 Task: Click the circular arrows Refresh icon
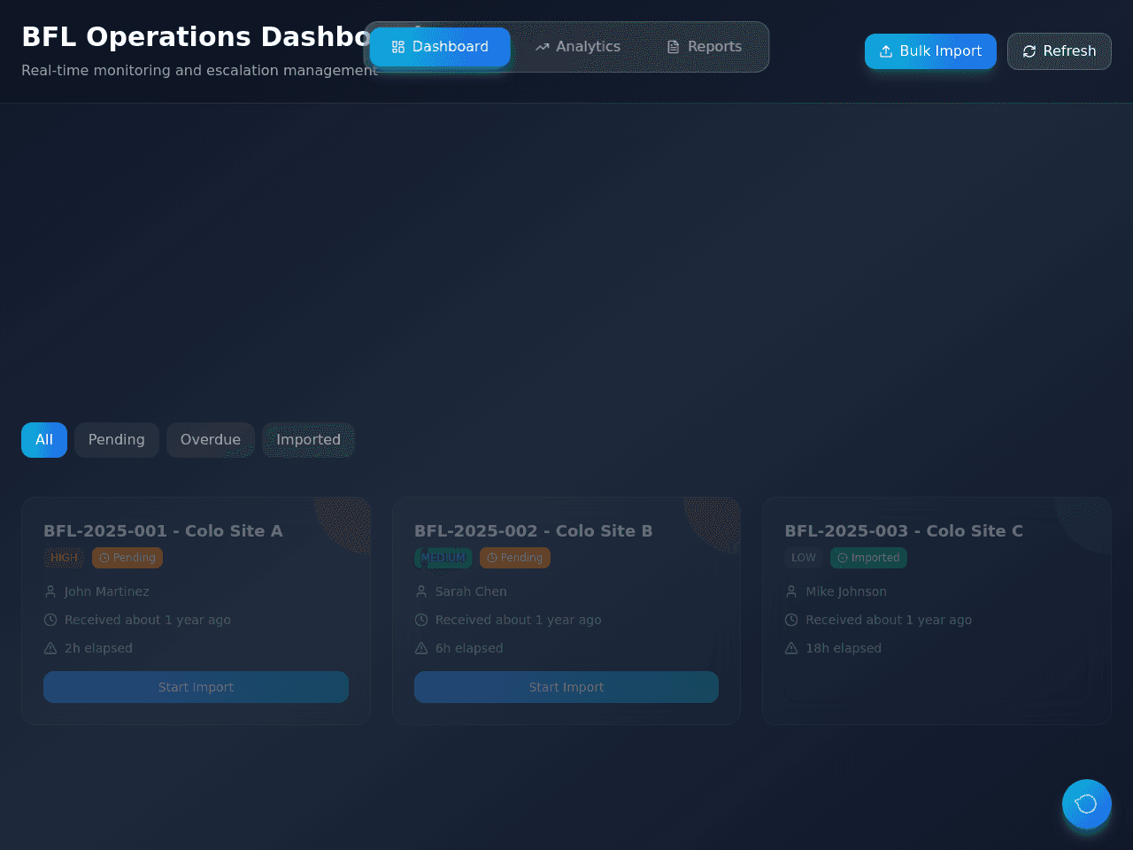click(x=1029, y=51)
